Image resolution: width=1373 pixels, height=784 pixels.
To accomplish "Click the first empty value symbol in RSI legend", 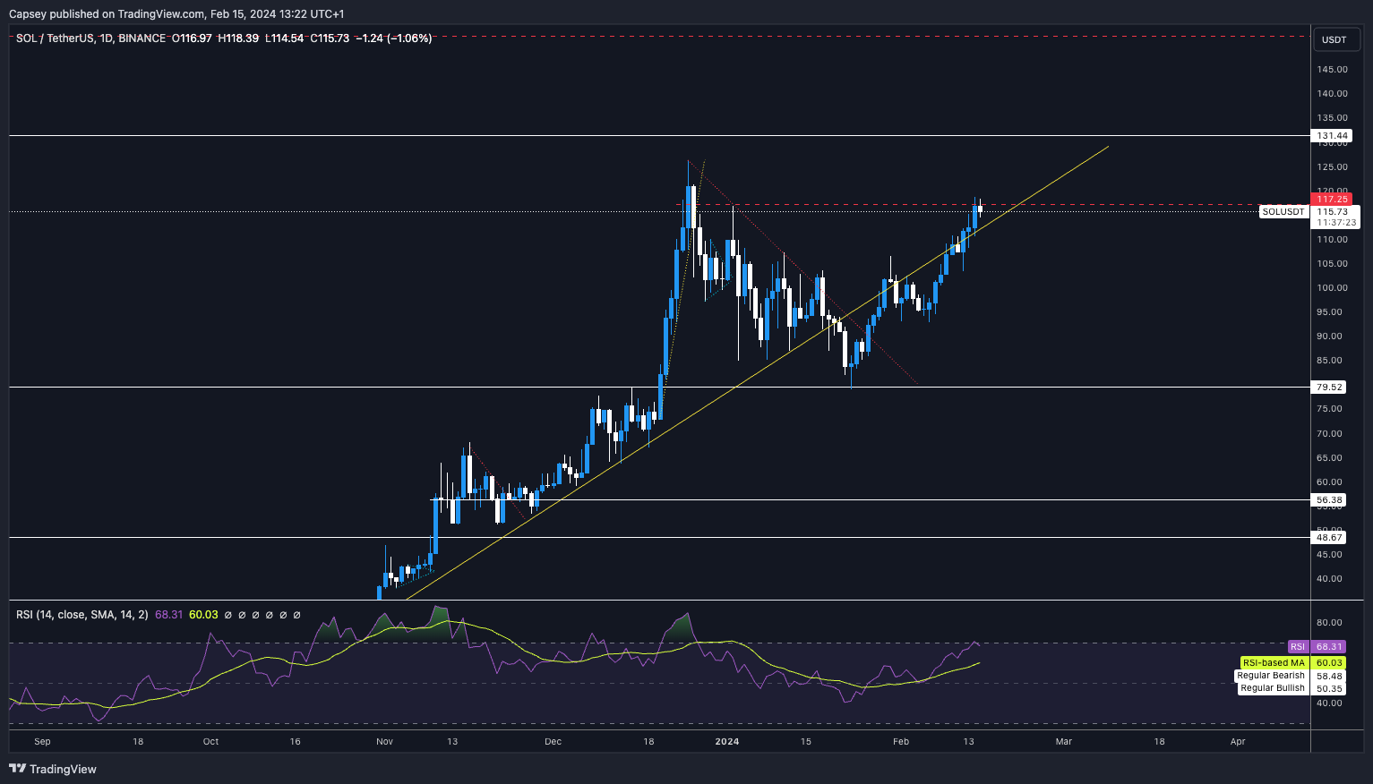I will click(x=227, y=615).
